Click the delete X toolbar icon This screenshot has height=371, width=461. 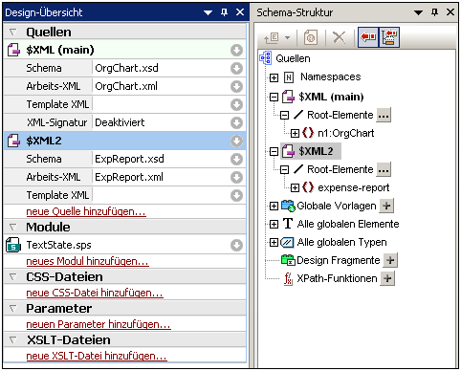pos(339,37)
